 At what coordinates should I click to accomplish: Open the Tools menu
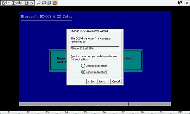(17, 3)
